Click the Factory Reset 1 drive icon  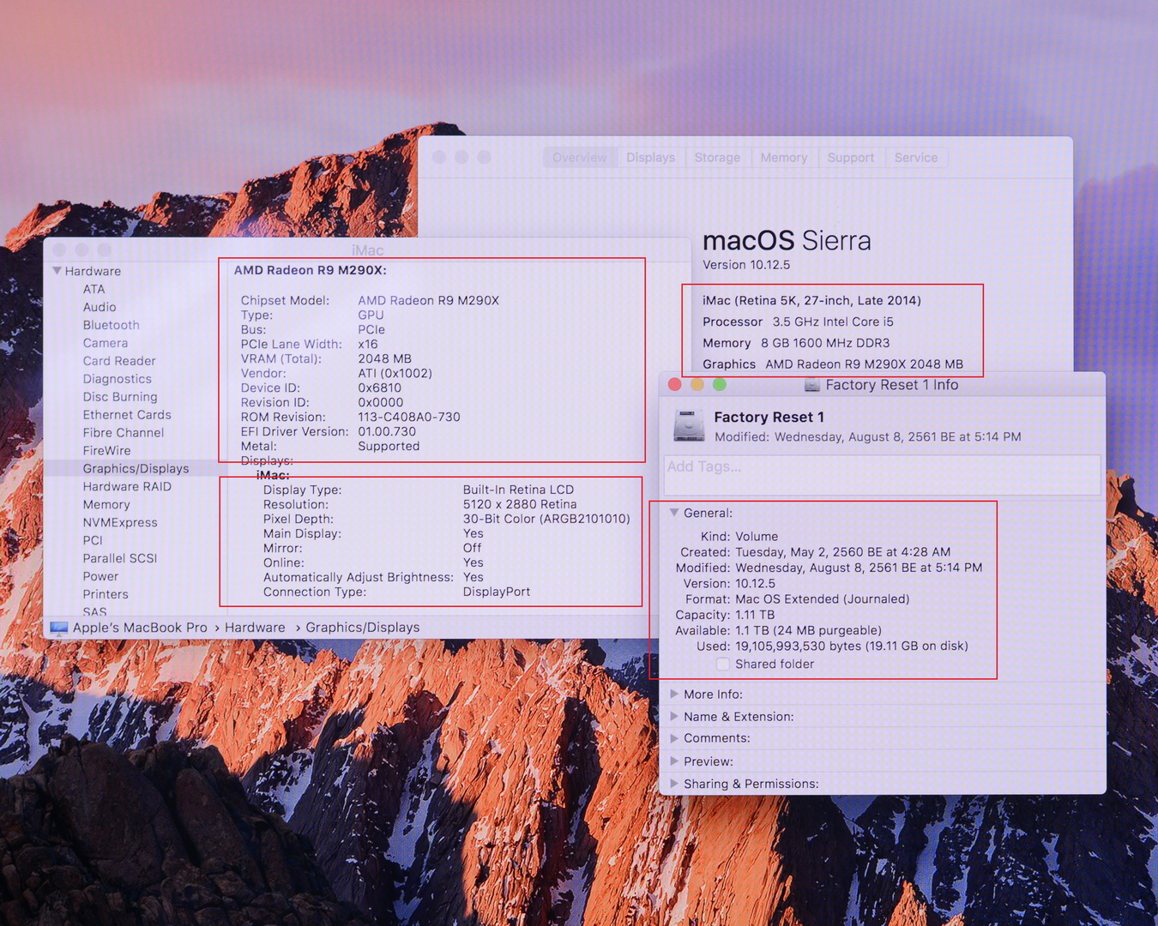pyautogui.click(x=689, y=426)
